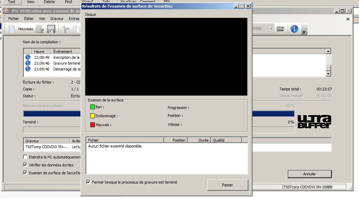The width and height of the screenshot is (359, 198).
Task: Click the Graveur column header
Action: 46,141
